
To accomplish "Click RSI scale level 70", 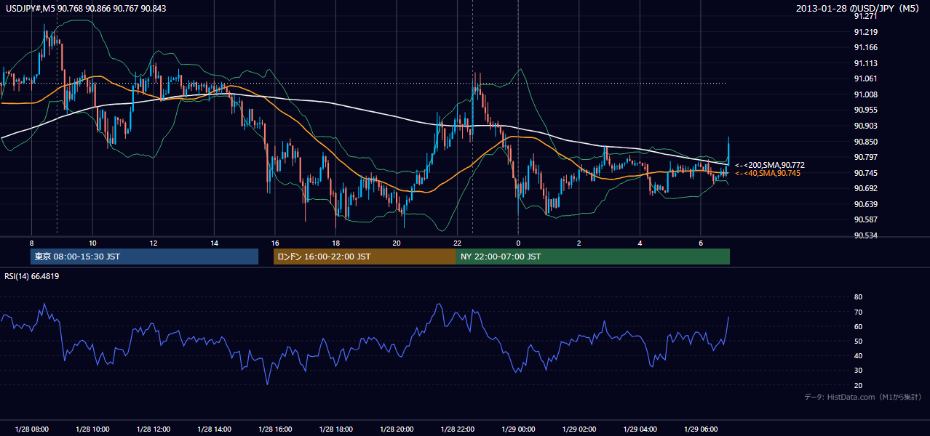I will 859,312.
